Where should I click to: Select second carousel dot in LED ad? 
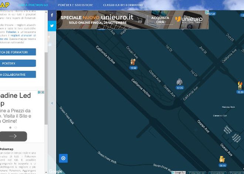tap(16, 128)
